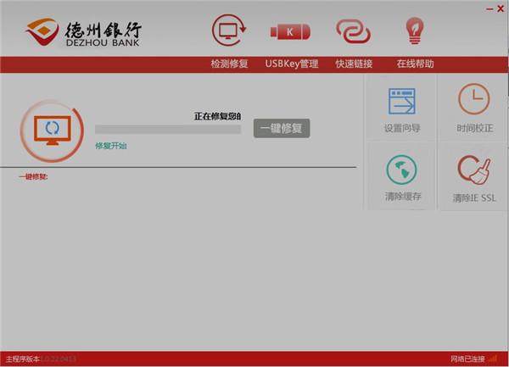Screen dimensions: 509x367
Task: Click the network signal strength icon
Action: (493, 359)
